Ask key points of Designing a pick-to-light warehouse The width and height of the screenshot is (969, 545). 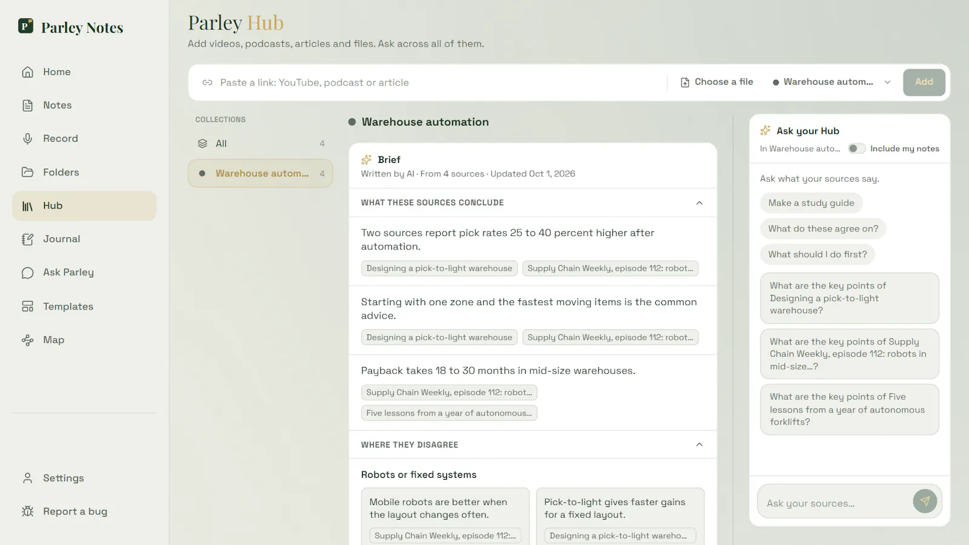click(x=850, y=298)
